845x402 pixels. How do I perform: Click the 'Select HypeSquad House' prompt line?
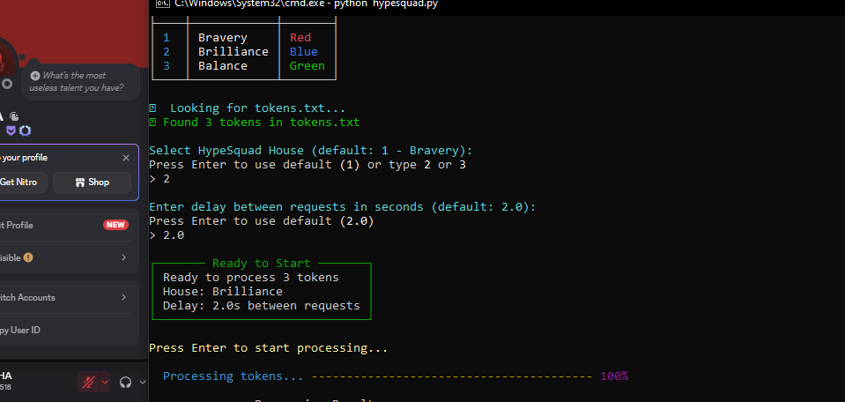[x=310, y=151]
